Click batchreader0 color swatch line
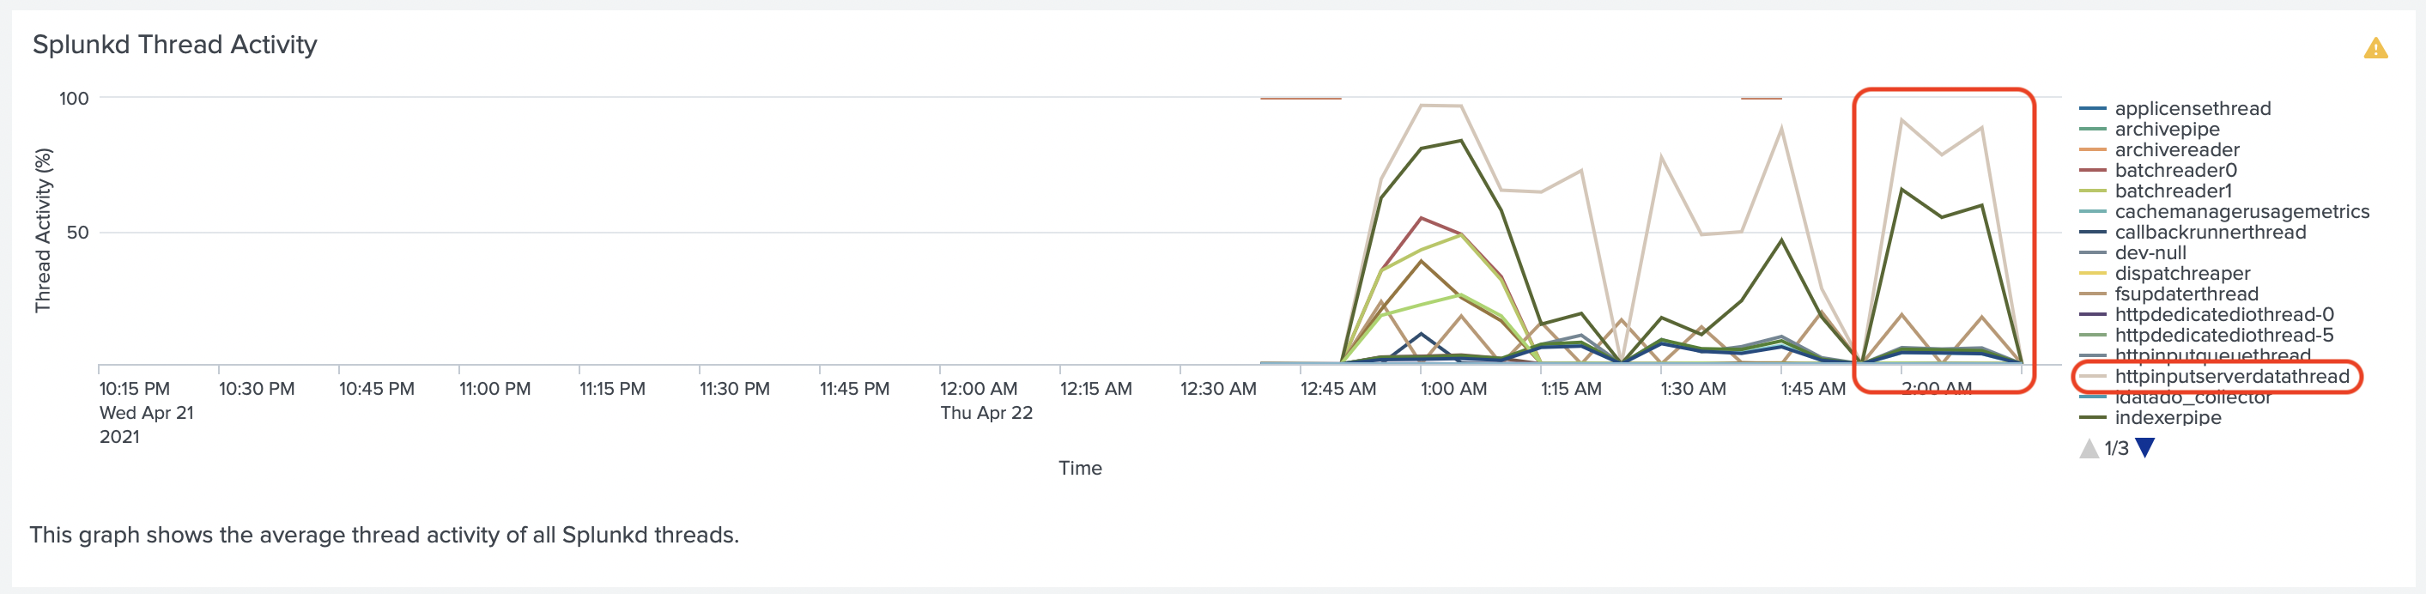The image size is (2426, 594). pyautogui.click(x=2093, y=170)
